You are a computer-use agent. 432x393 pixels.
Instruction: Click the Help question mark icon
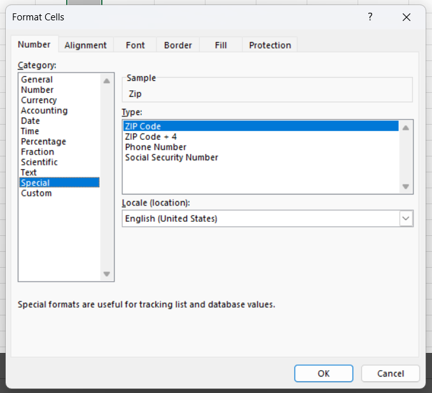point(370,17)
